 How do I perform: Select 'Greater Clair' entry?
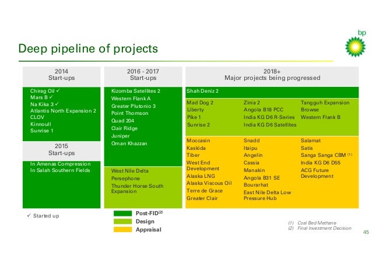[202, 198]
